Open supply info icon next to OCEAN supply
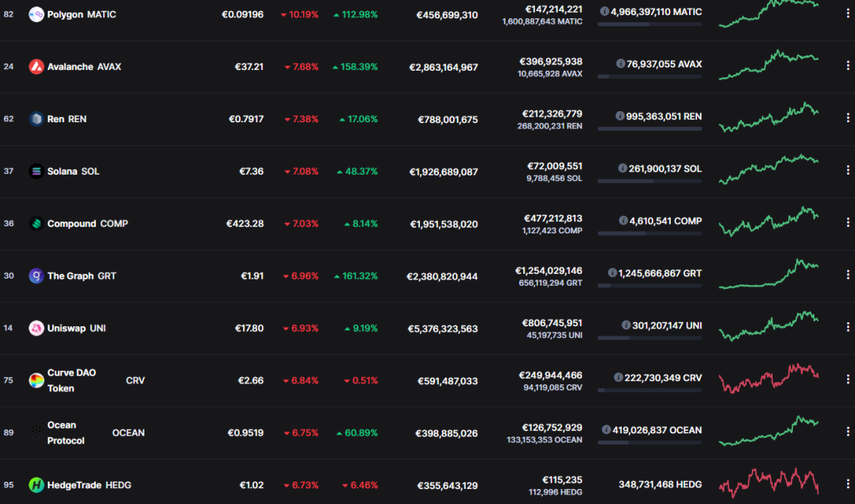855x504 pixels. 606,430
